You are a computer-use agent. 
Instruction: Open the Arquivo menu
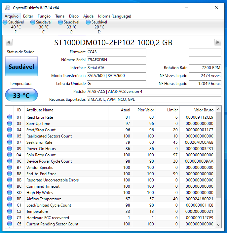[x=12, y=16]
